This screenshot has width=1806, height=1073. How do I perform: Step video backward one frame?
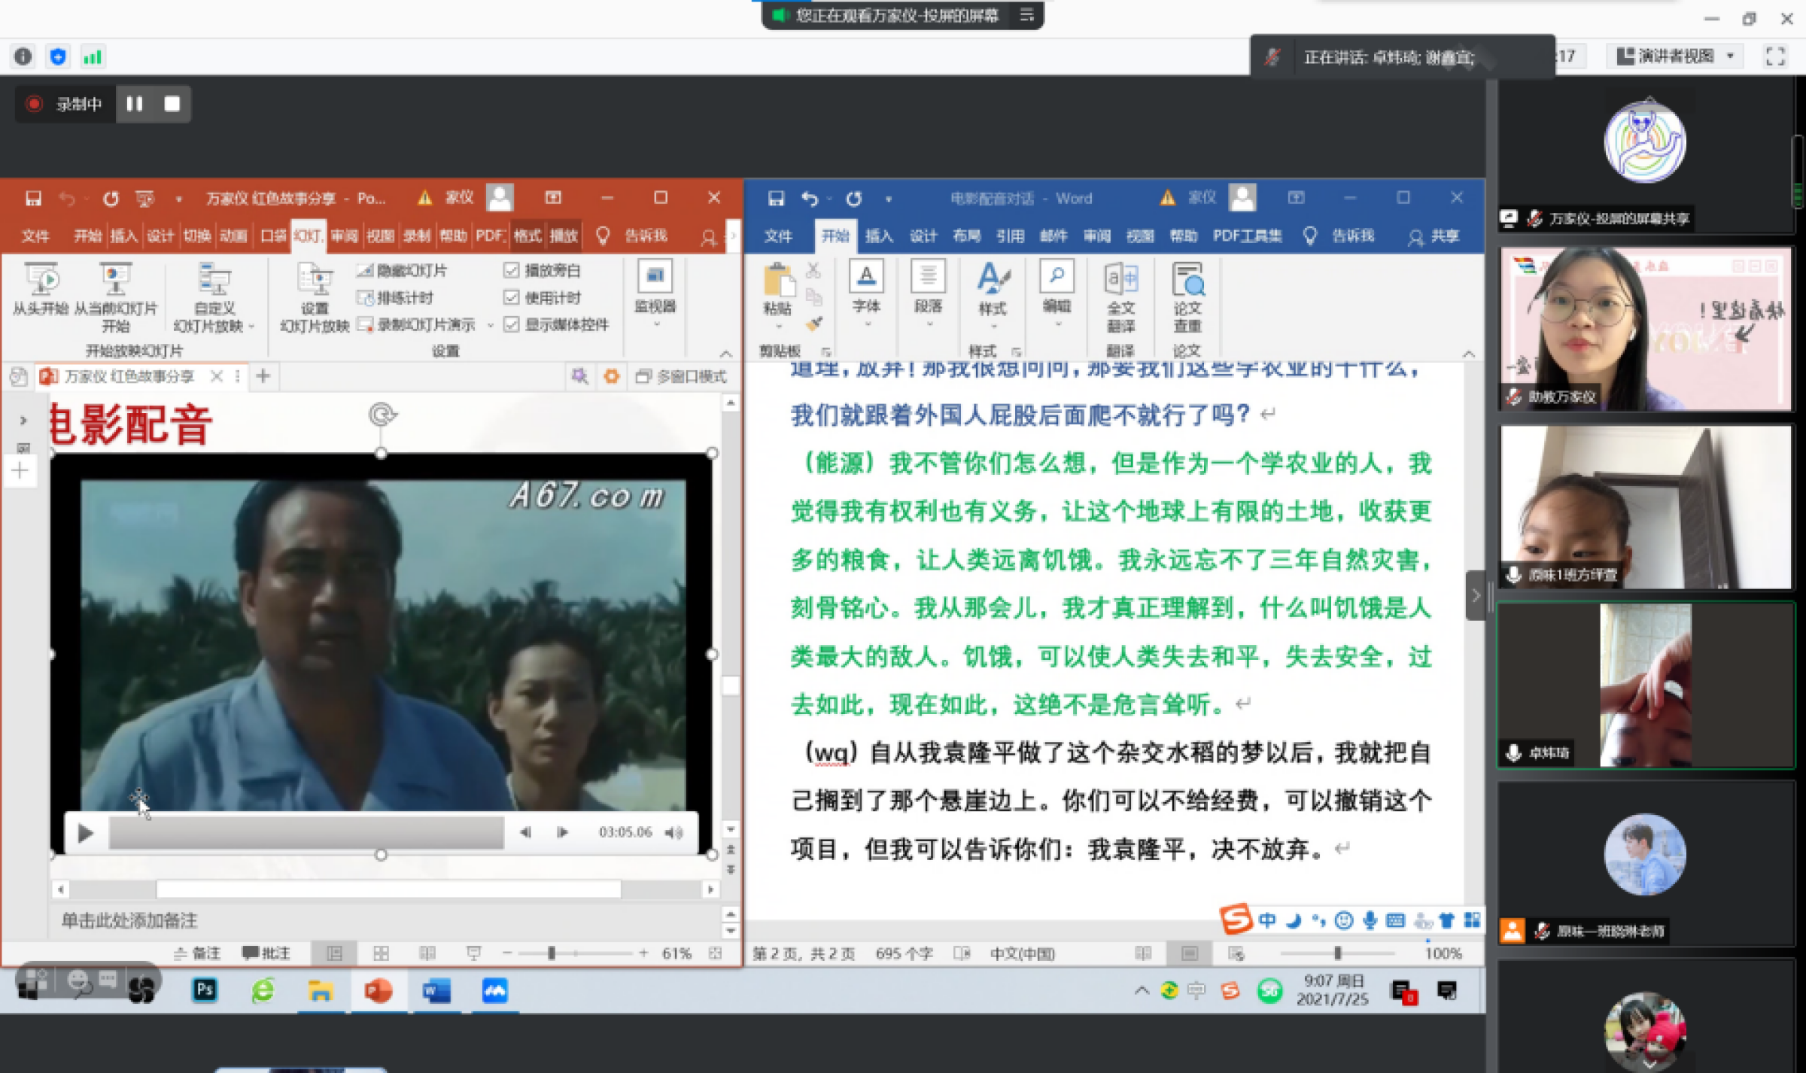coord(525,832)
